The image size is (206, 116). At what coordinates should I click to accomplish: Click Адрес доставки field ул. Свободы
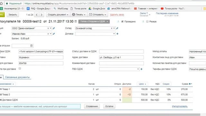(x=121, y=57)
